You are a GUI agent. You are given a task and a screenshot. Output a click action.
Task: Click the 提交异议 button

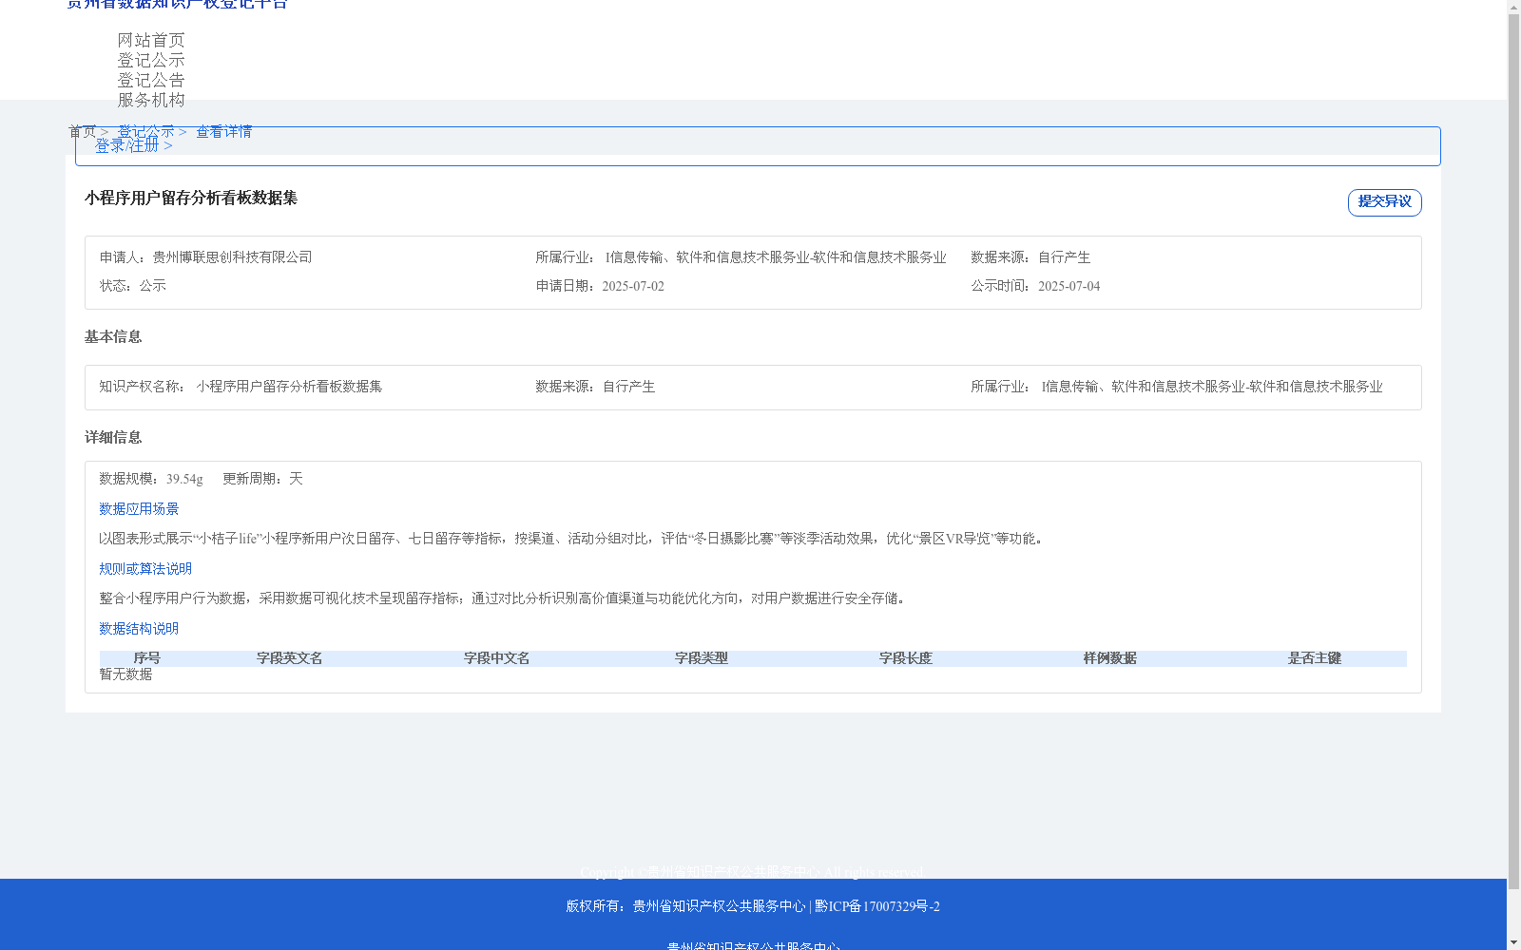coord(1384,202)
